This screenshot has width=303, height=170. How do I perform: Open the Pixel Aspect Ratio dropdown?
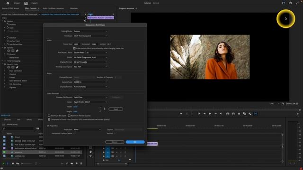click(90, 52)
